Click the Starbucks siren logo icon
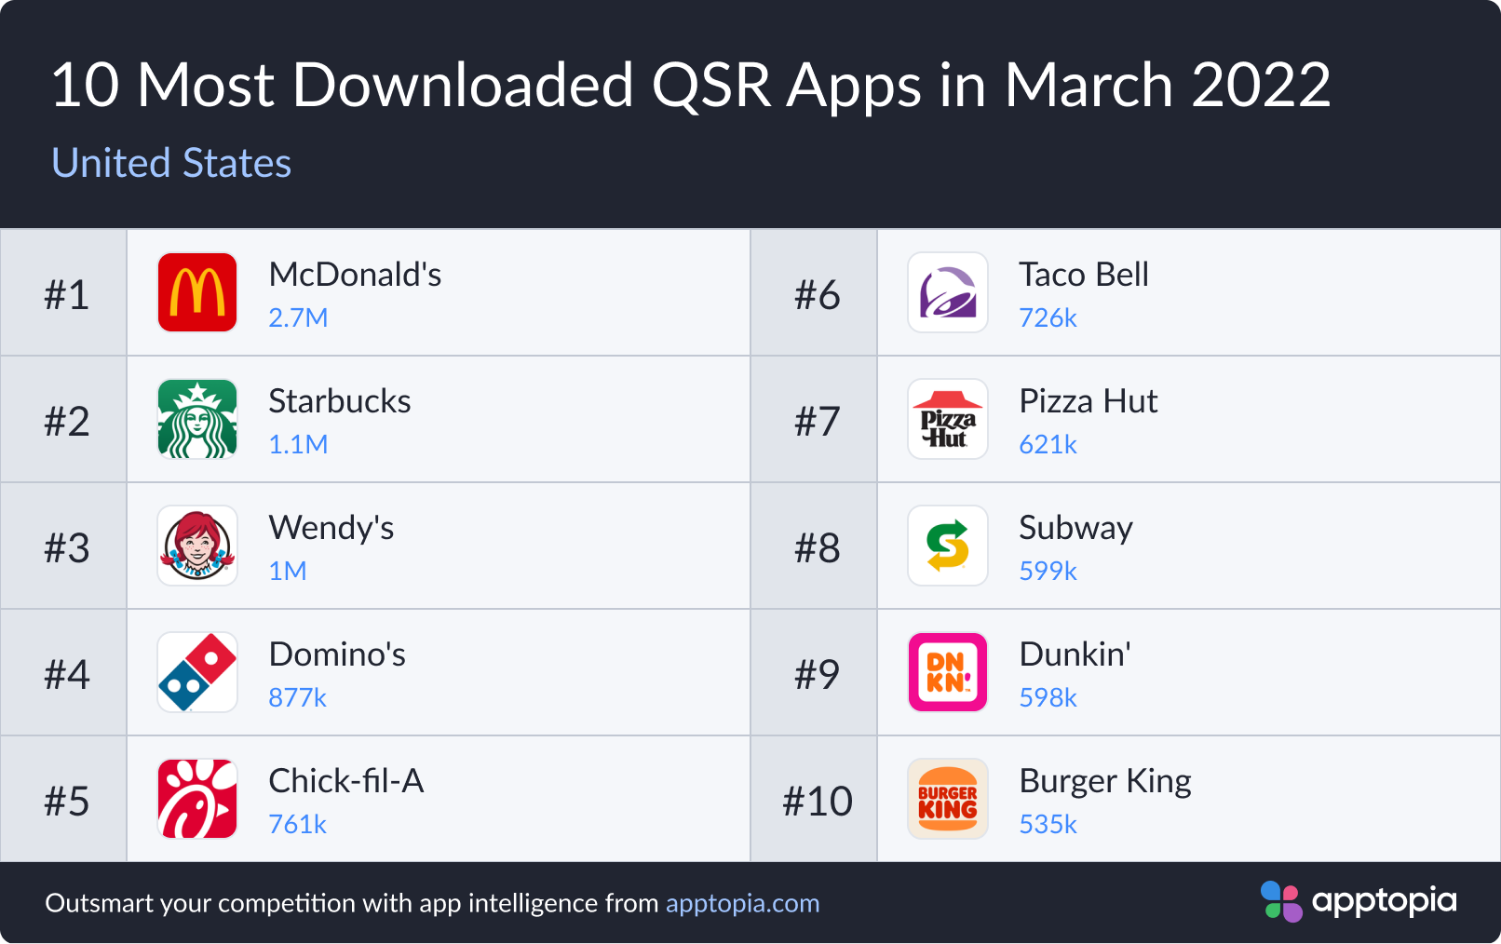 197,419
